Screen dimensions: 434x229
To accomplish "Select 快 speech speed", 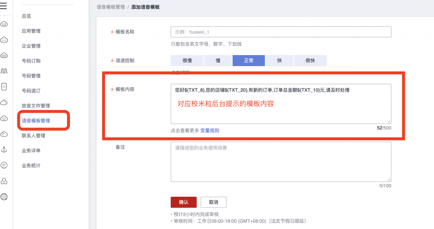I will tap(279, 61).
